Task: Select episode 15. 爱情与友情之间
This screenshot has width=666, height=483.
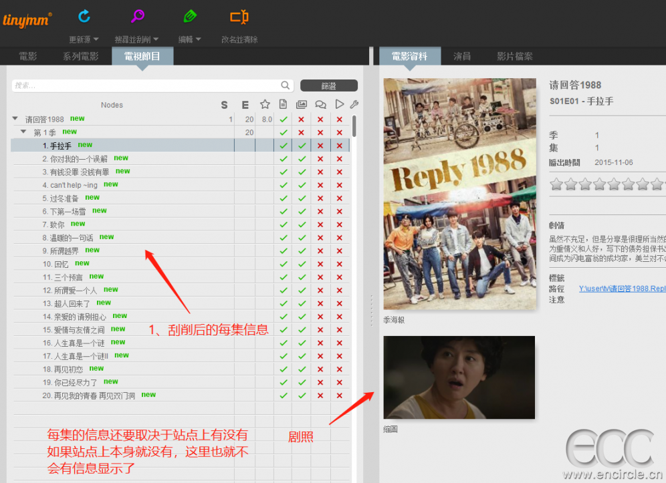Action: pos(73,330)
